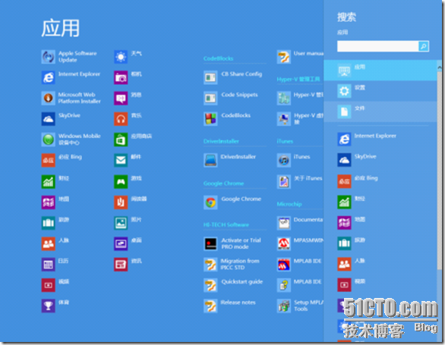Open the Bing app in main apps list
Image resolution: width=445 pixels, height=345 pixels.
(x=62, y=160)
